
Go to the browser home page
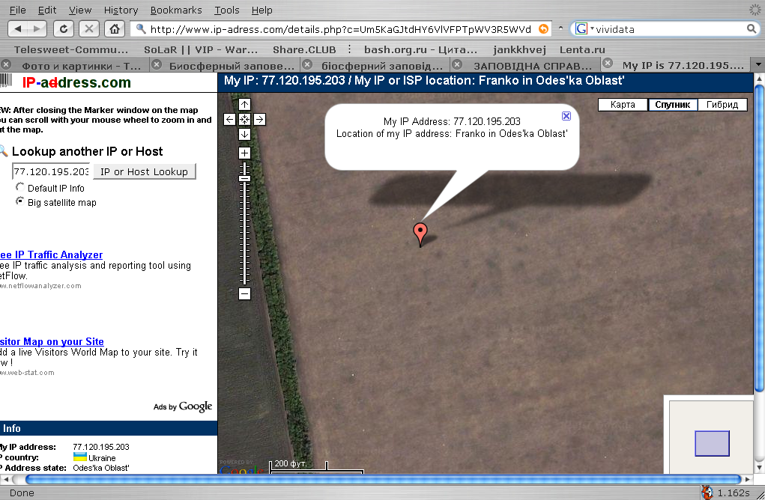[x=114, y=29]
